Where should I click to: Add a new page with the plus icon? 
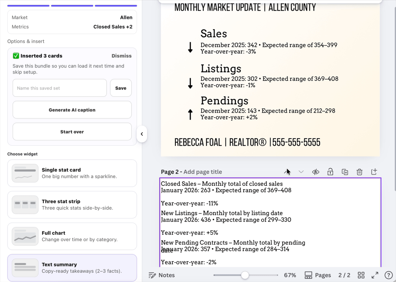pos(374,172)
